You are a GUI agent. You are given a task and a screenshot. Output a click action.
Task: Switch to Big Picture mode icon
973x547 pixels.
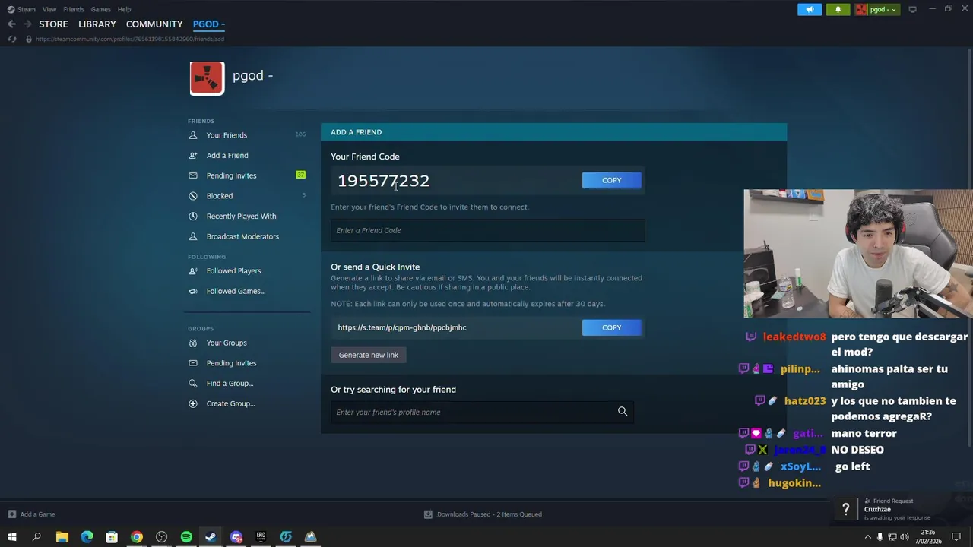[x=912, y=9]
